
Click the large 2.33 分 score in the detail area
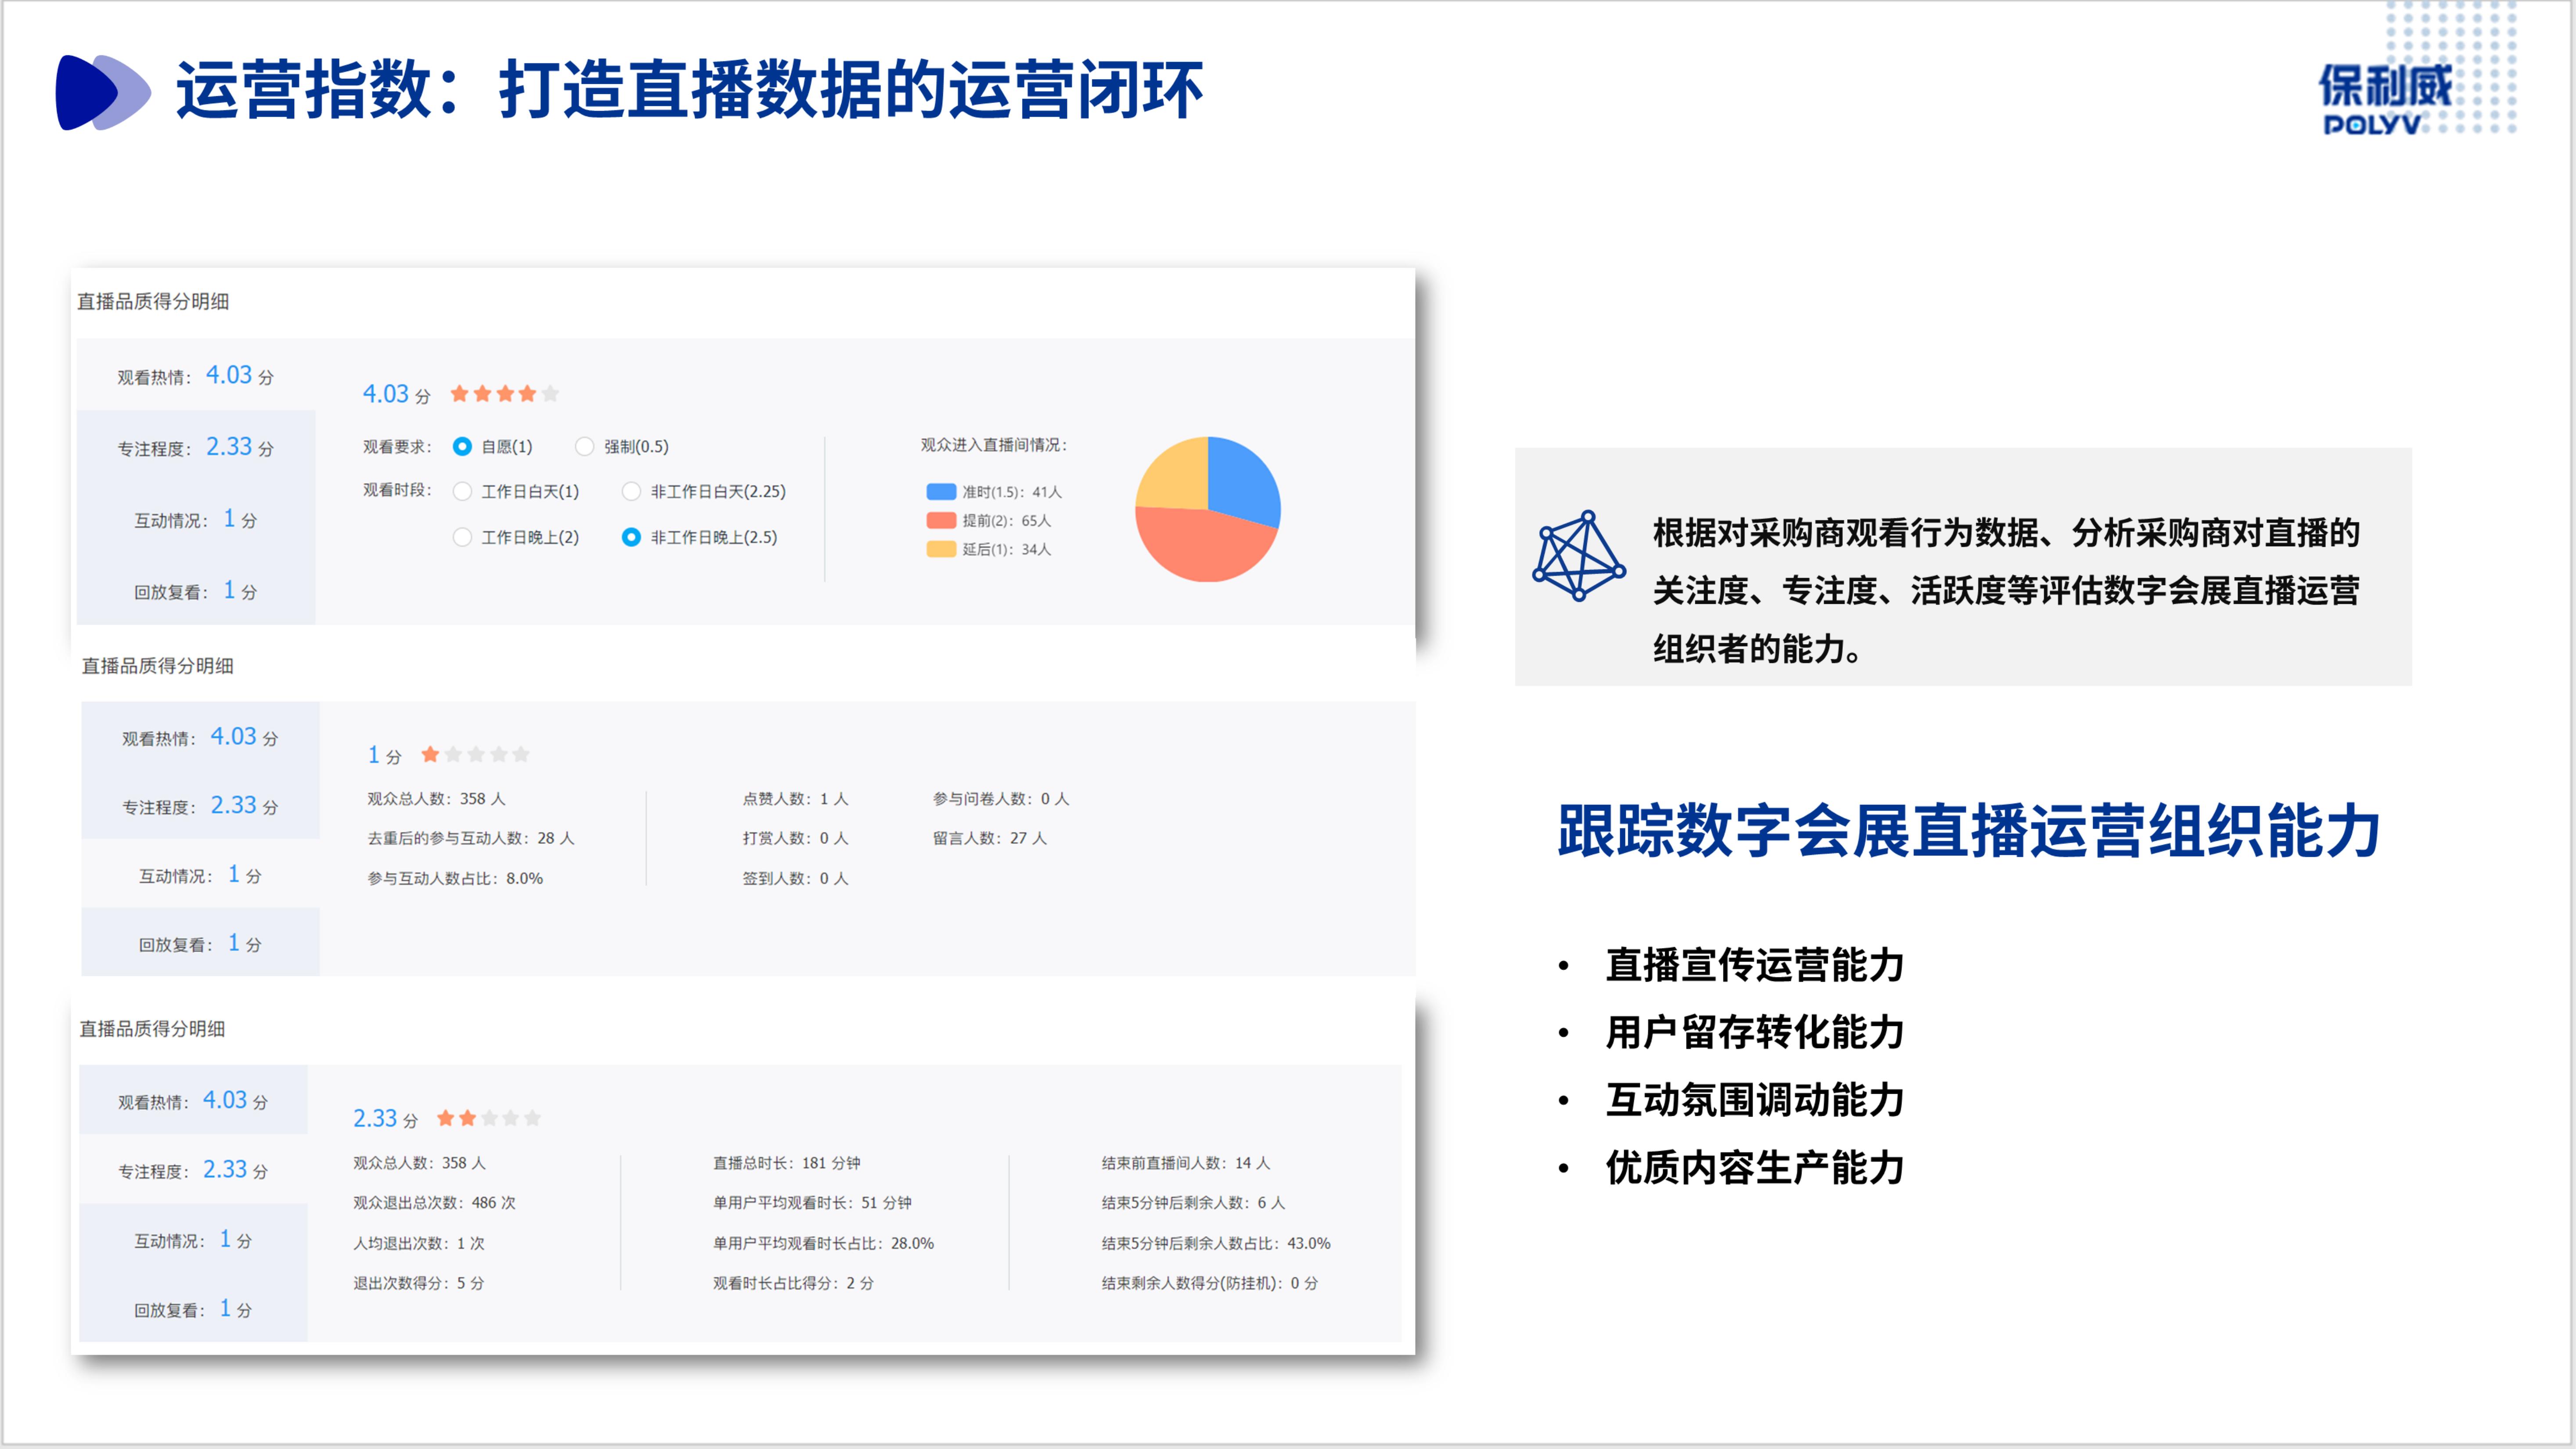385,1118
